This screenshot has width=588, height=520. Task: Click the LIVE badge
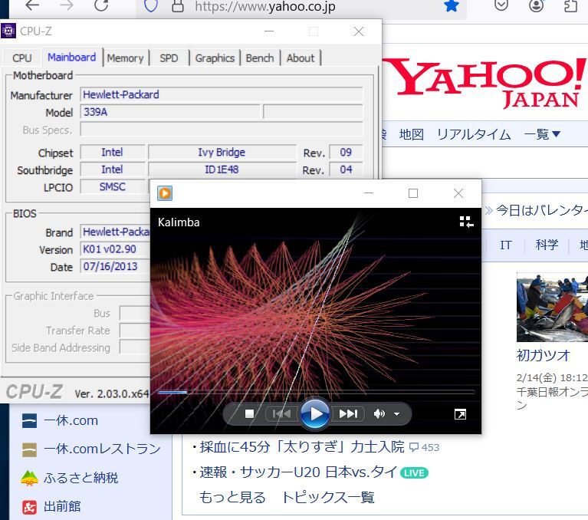point(414,472)
